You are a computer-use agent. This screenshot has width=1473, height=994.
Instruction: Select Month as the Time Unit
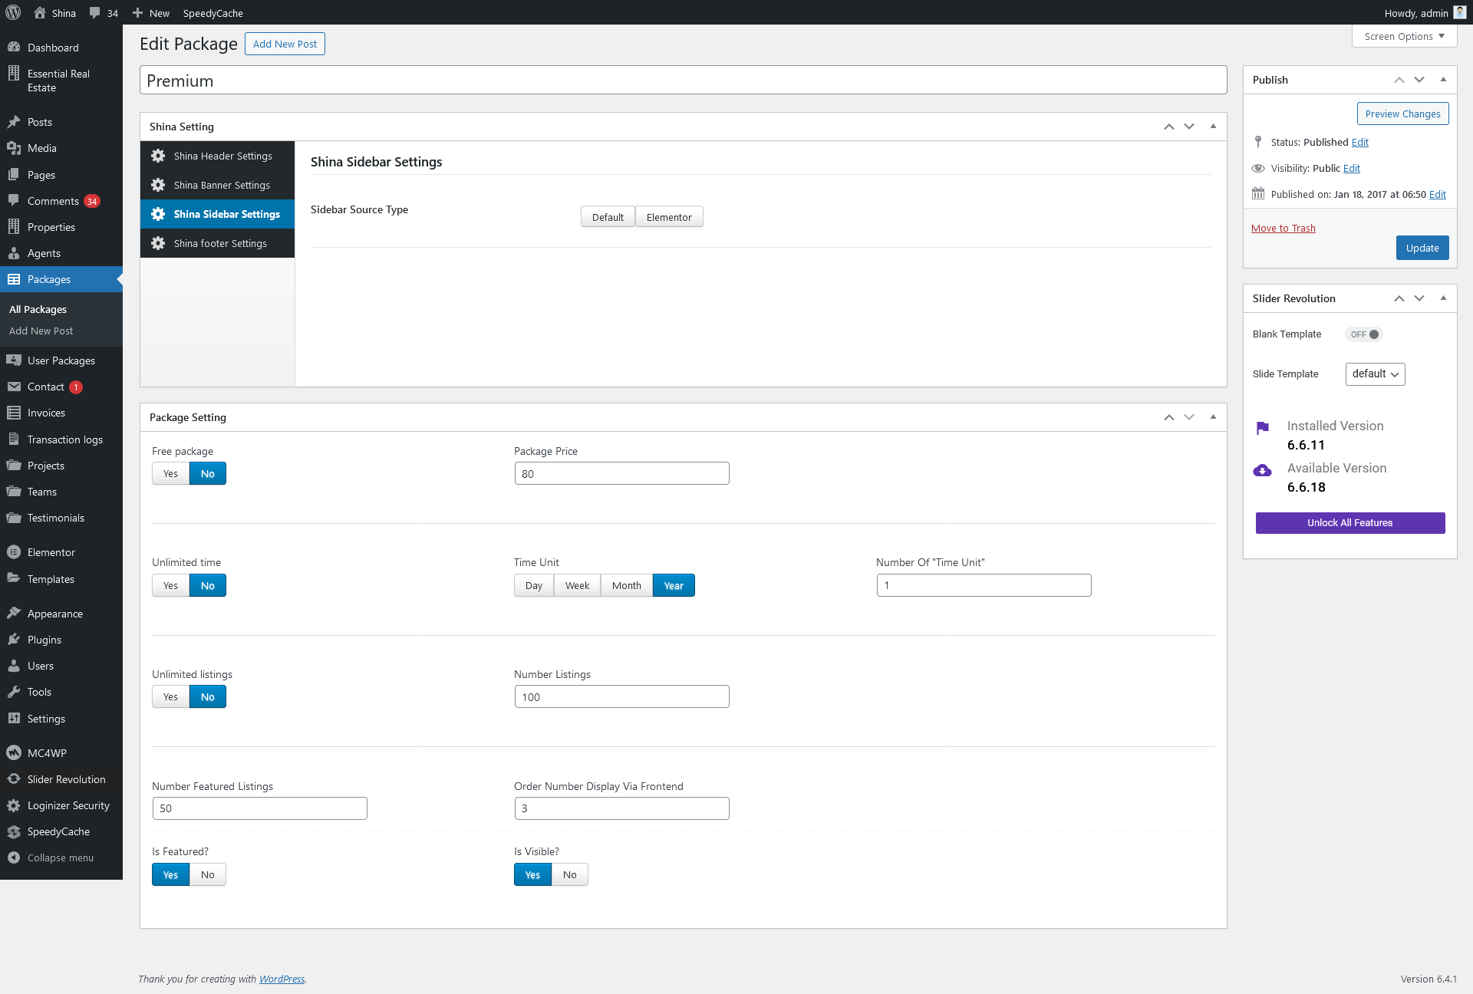[x=626, y=586]
